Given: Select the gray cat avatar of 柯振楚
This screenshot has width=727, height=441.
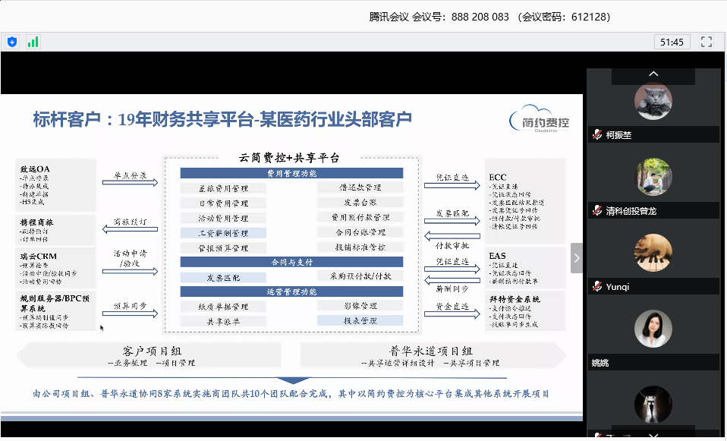Looking at the screenshot, I should pyautogui.click(x=653, y=102).
